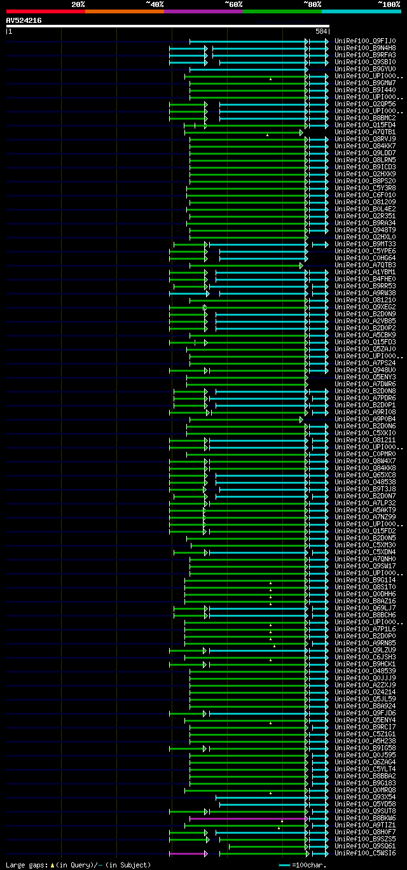This screenshot has height=870, width=407.
Task: Select label UniRef100_B9RA34
Action: pyautogui.click(x=364, y=223)
